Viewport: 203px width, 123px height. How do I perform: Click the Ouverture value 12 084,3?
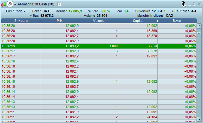click(x=159, y=11)
